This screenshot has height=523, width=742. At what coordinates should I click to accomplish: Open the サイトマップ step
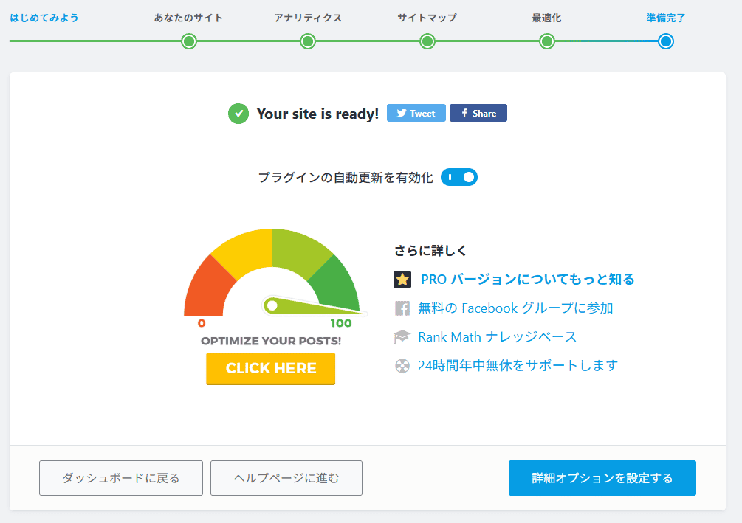[x=427, y=42]
